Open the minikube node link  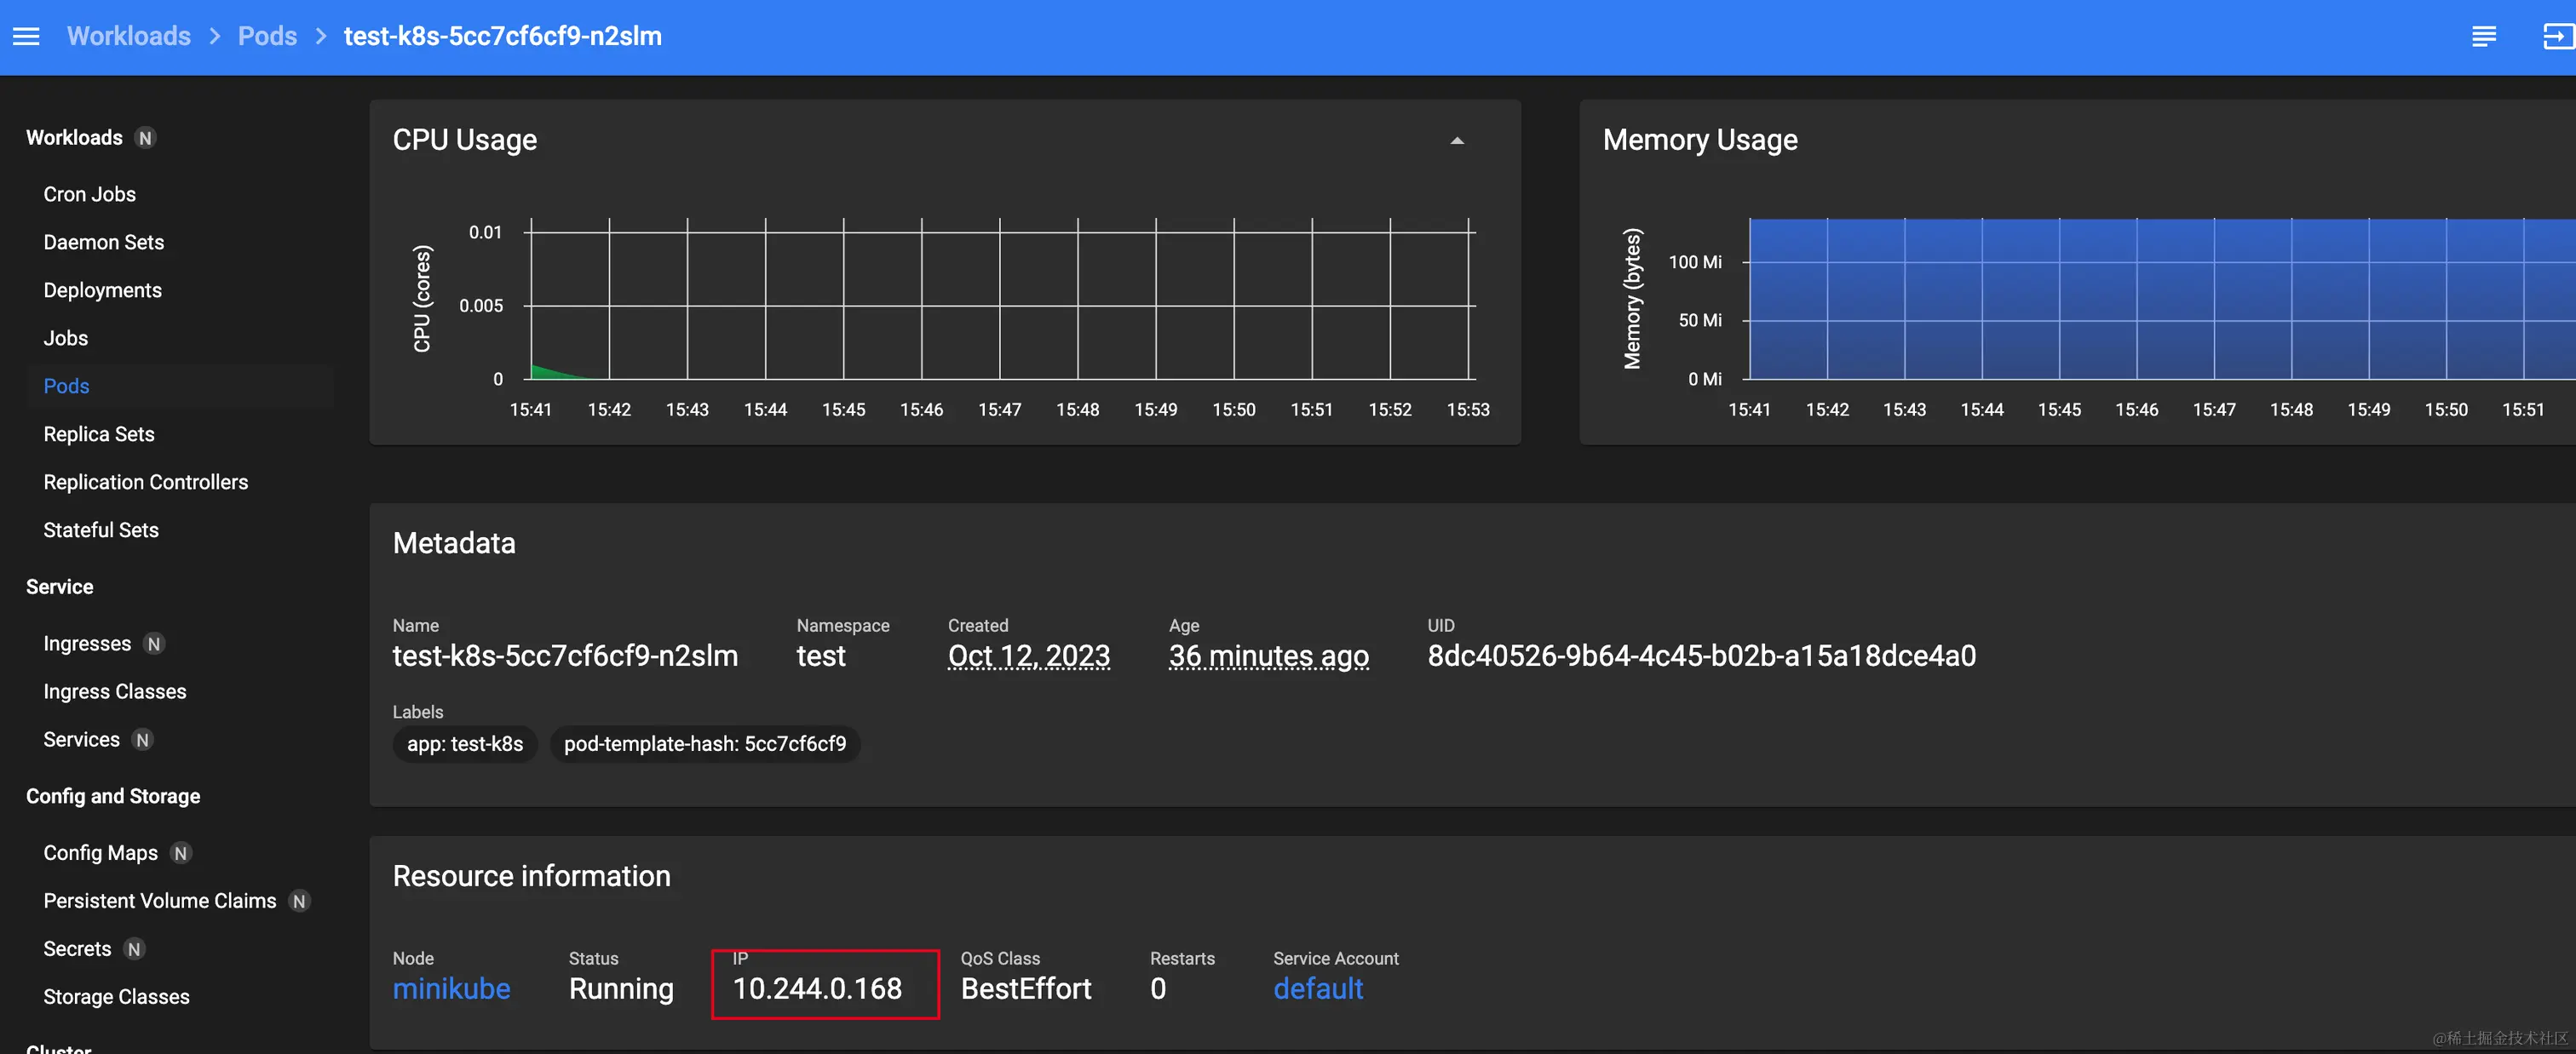(x=451, y=988)
